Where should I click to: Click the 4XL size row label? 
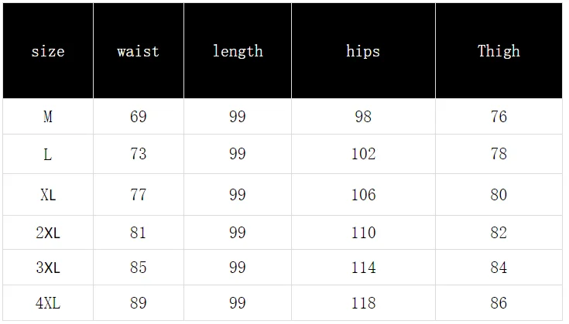coord(48,303)
